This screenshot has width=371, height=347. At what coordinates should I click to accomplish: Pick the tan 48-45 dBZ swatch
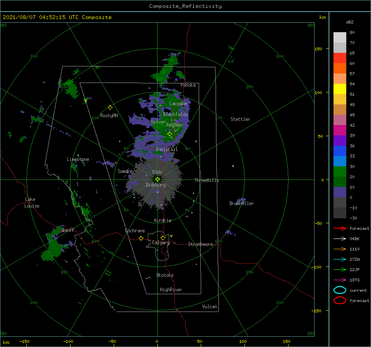point(340,109)
